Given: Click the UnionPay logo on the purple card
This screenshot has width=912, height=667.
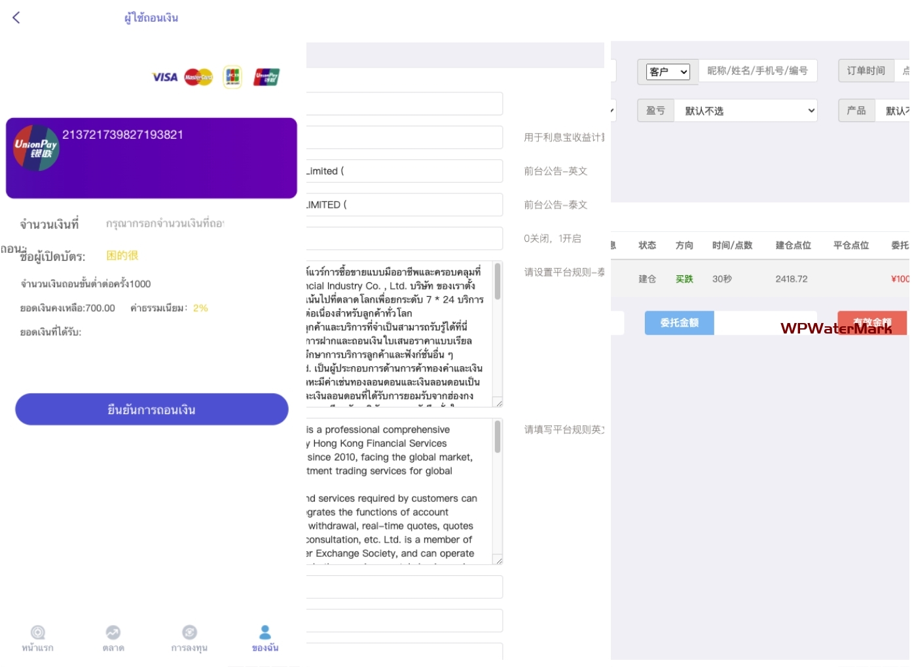Looking at the screenshot, I should (36, 148).
